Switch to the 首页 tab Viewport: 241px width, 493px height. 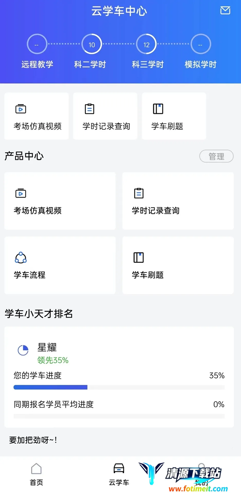(36, 475)
